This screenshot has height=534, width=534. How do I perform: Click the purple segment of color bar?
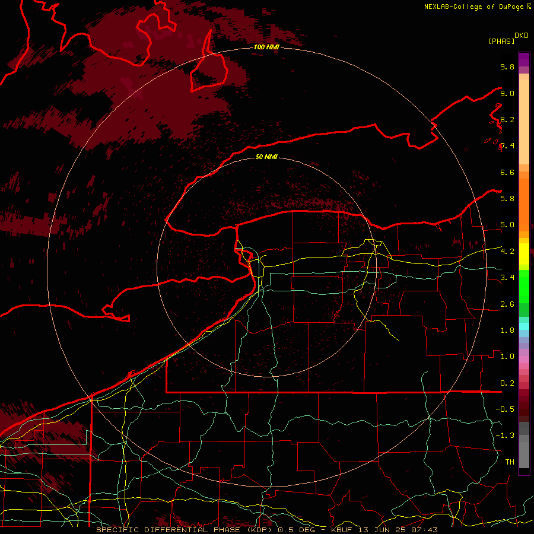click(x=524, y=60)
